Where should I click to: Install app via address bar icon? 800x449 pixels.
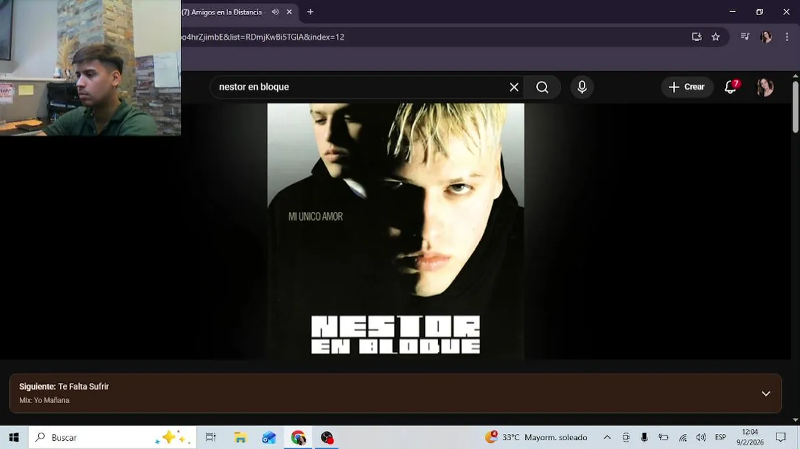[x=697, y=37]
